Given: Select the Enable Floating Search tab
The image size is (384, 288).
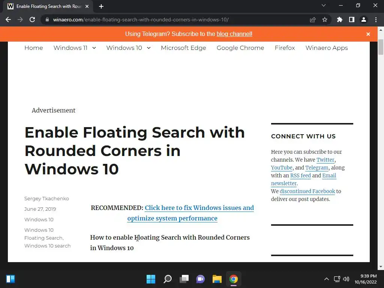Looking at the screenshot, I should 48,6.
